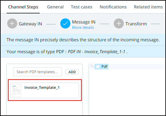The width and height of the screenshot is (166, 116).
Task: Select the Invoice_Template_1 template card
Action: coord(45,90)
